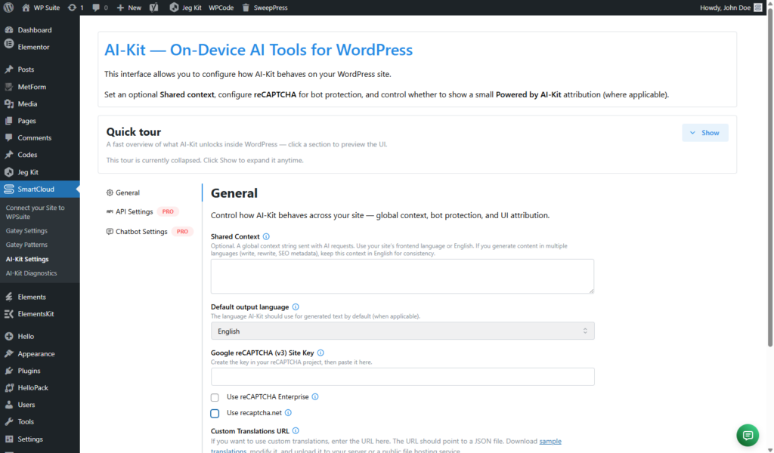Screen dimensions: 774x453
Task: Click the Elements icon in sidebar
Action: pyautogui.click(x=9, y=297)
